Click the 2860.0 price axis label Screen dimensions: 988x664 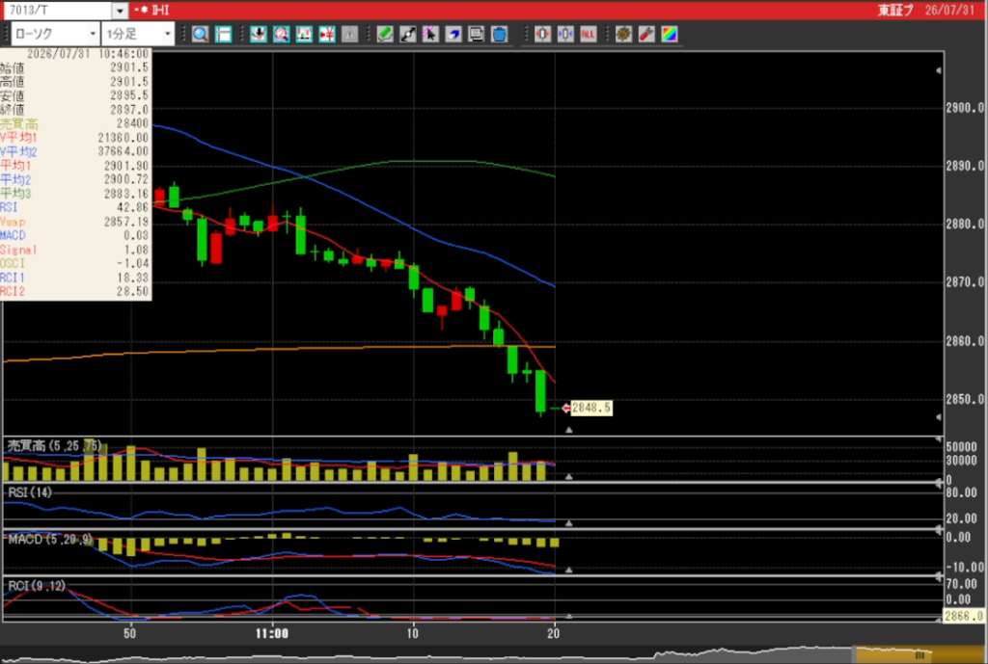click(x=965, y=341)
